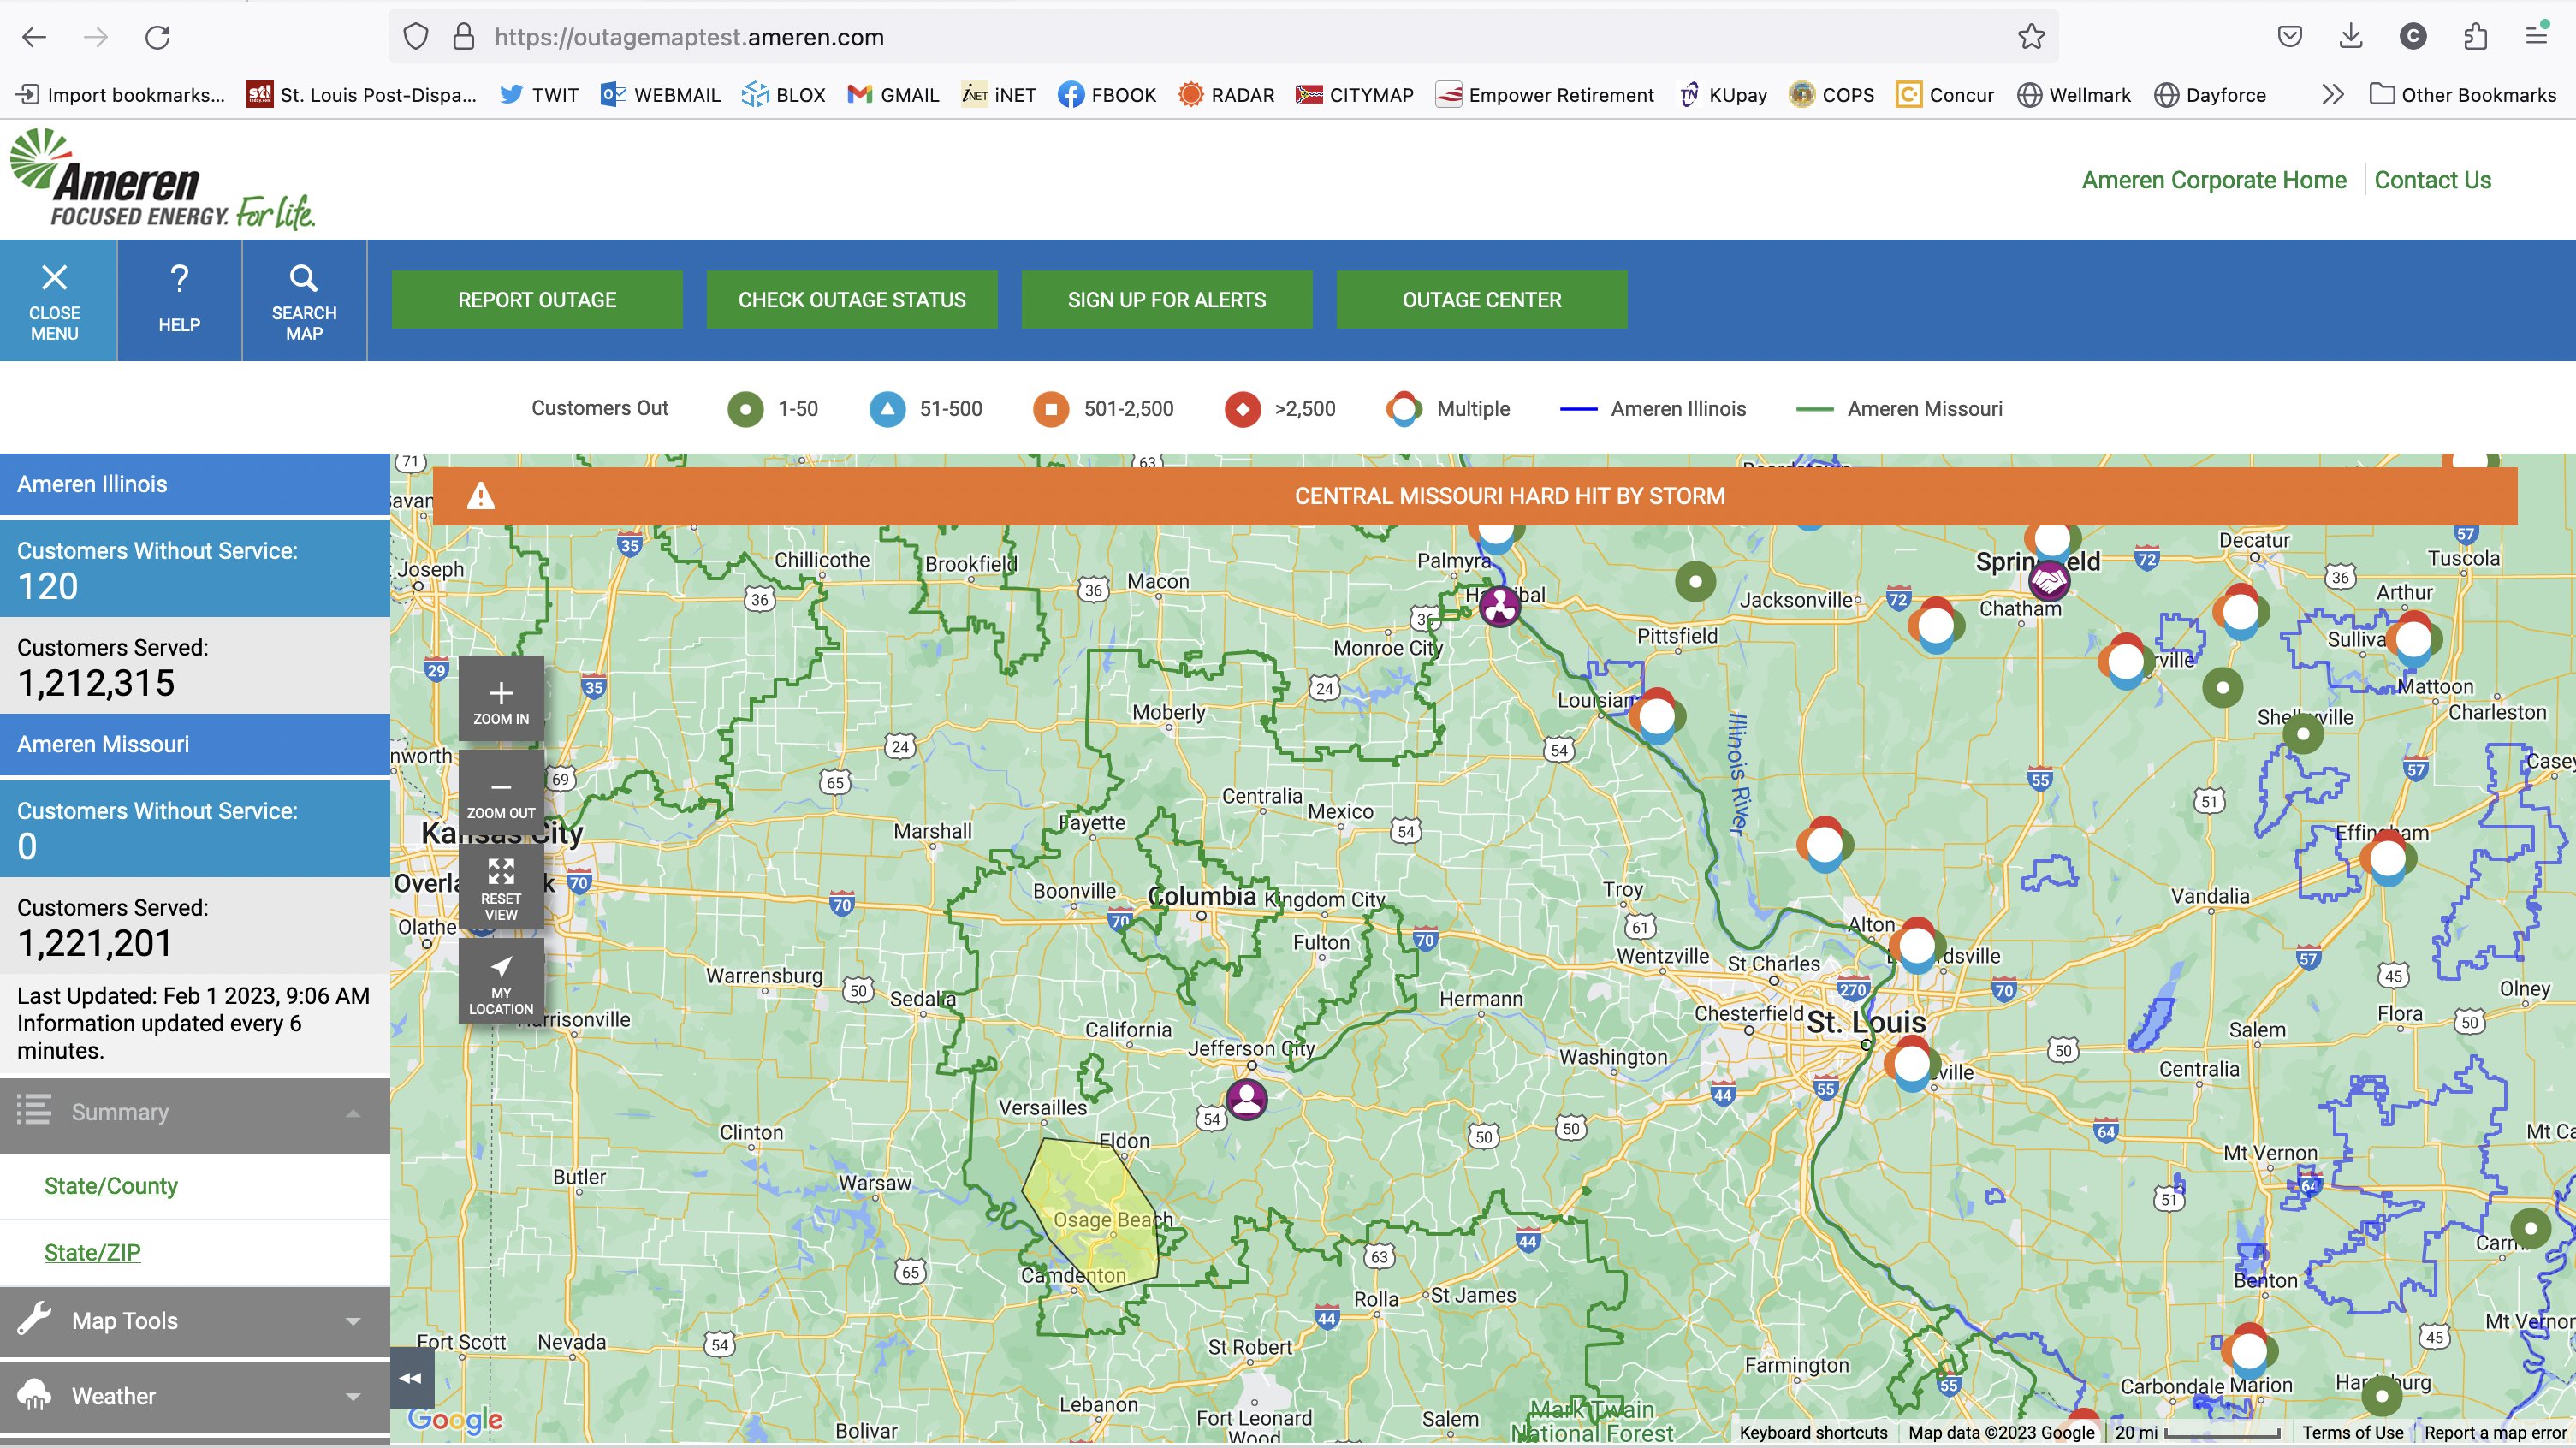The image size is (2576, 1448).
Task: Click the purple fan marker near Hannibal
Action: (1500, 606)
